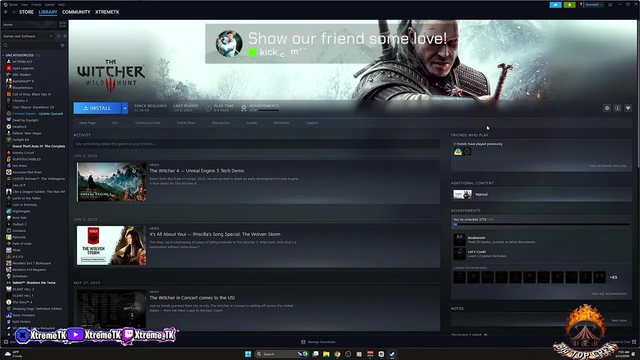Click the activity status input field
Image resolution: width=640 pixels, height=360 pixels.
point(257,144)
